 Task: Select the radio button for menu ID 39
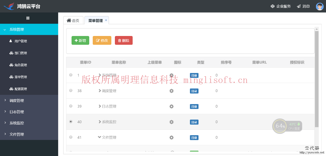(x=71, y=106)
